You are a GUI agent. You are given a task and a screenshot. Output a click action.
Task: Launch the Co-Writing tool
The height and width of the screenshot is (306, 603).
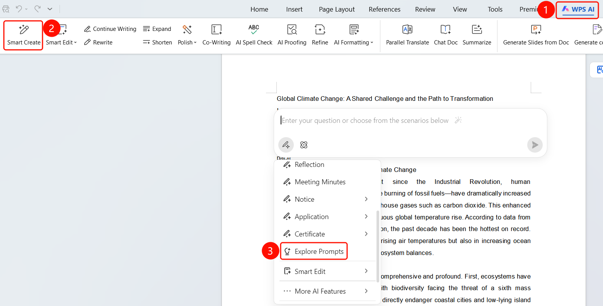pos(216,35)
